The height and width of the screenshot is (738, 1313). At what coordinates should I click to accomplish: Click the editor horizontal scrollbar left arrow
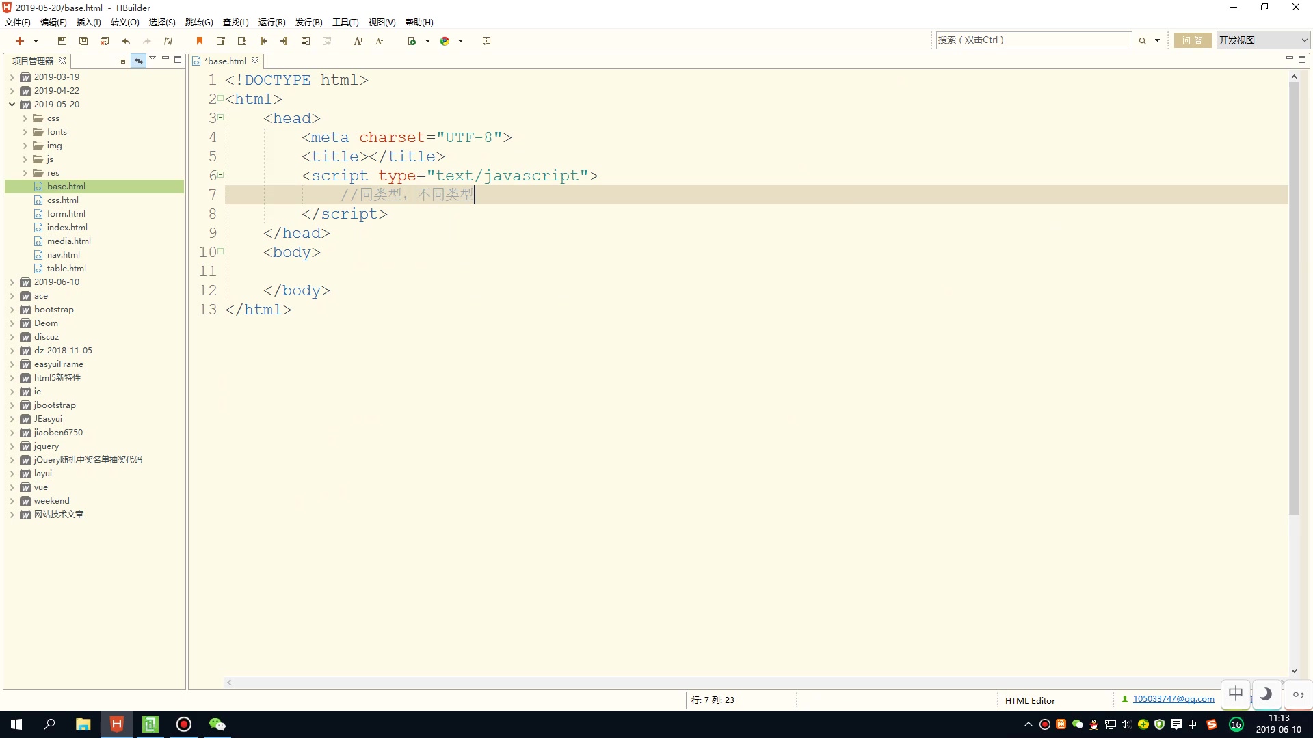[229, 682]
